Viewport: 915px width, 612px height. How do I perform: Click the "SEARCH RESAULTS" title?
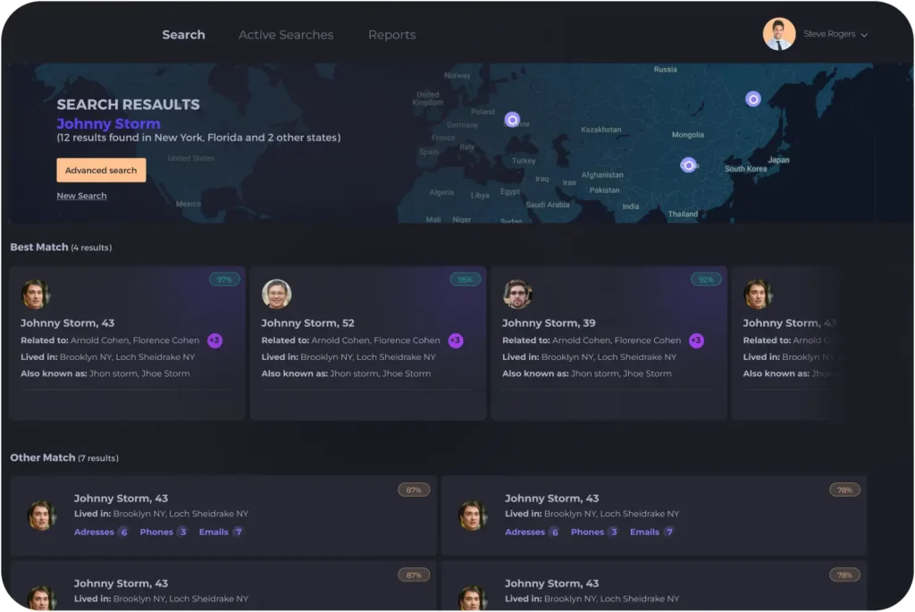[x=129, y=105]
